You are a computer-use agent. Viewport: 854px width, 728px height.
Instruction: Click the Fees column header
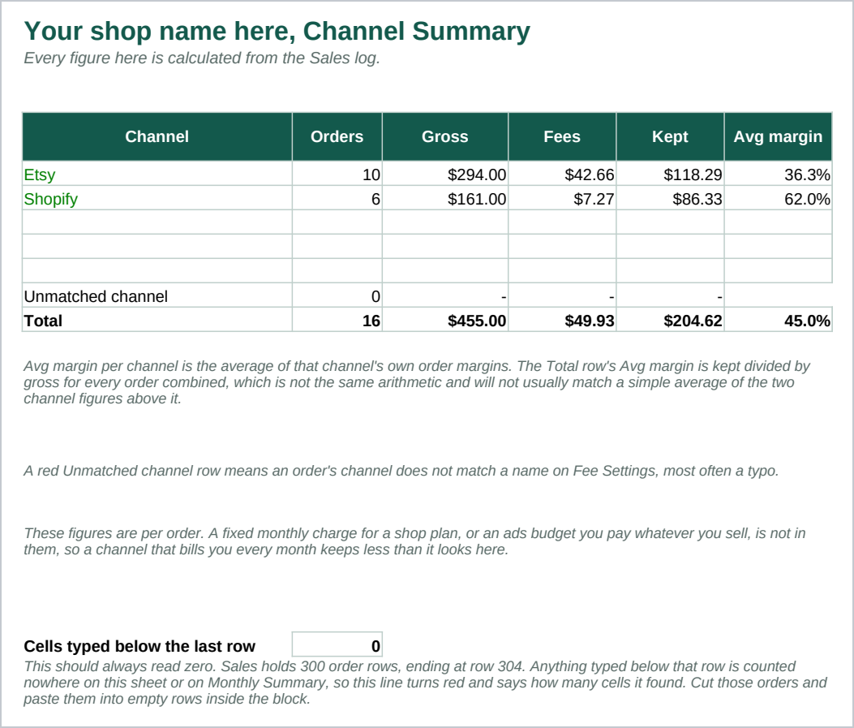point(562,137)
